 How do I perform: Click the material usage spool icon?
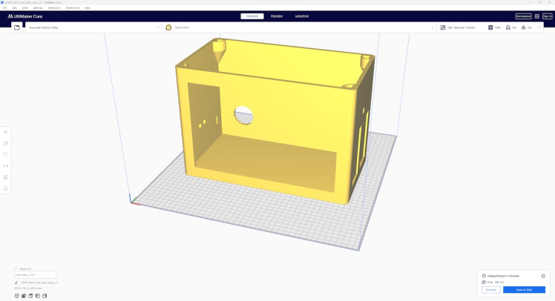[484, 282]
